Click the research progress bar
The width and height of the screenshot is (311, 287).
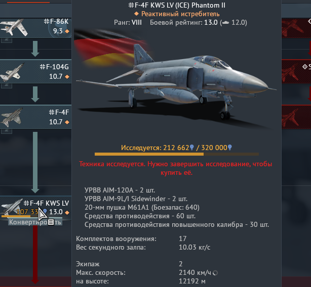click(x=177, y=154)
